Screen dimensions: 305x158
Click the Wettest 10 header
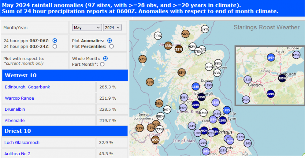pyautogui.click(x=65, y=75)
